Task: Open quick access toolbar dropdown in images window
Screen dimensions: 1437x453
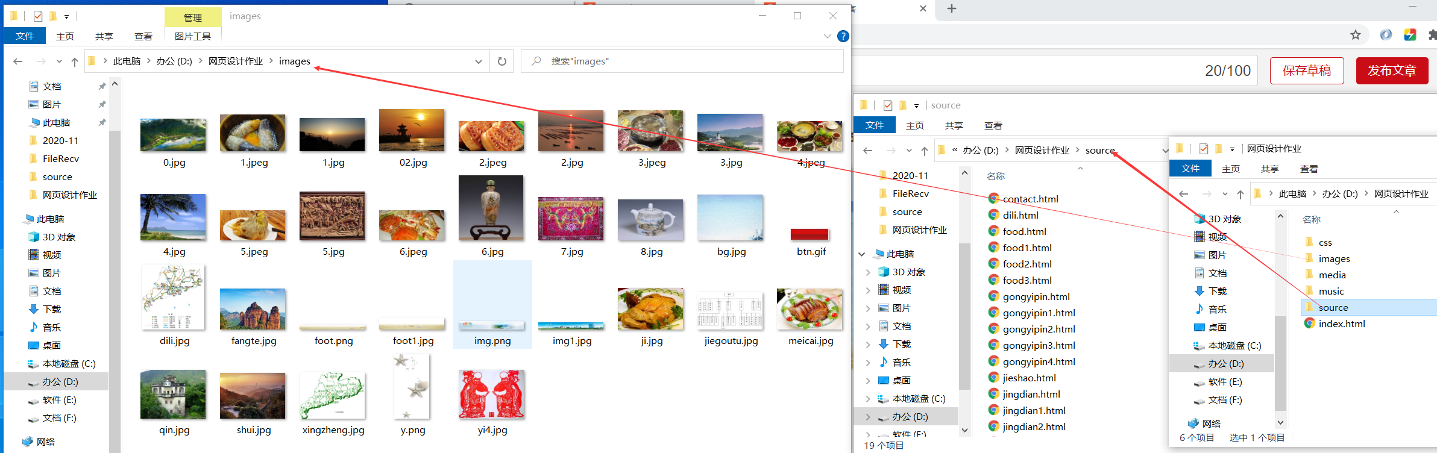Action: pyautogui.click(x=66, y=17)
